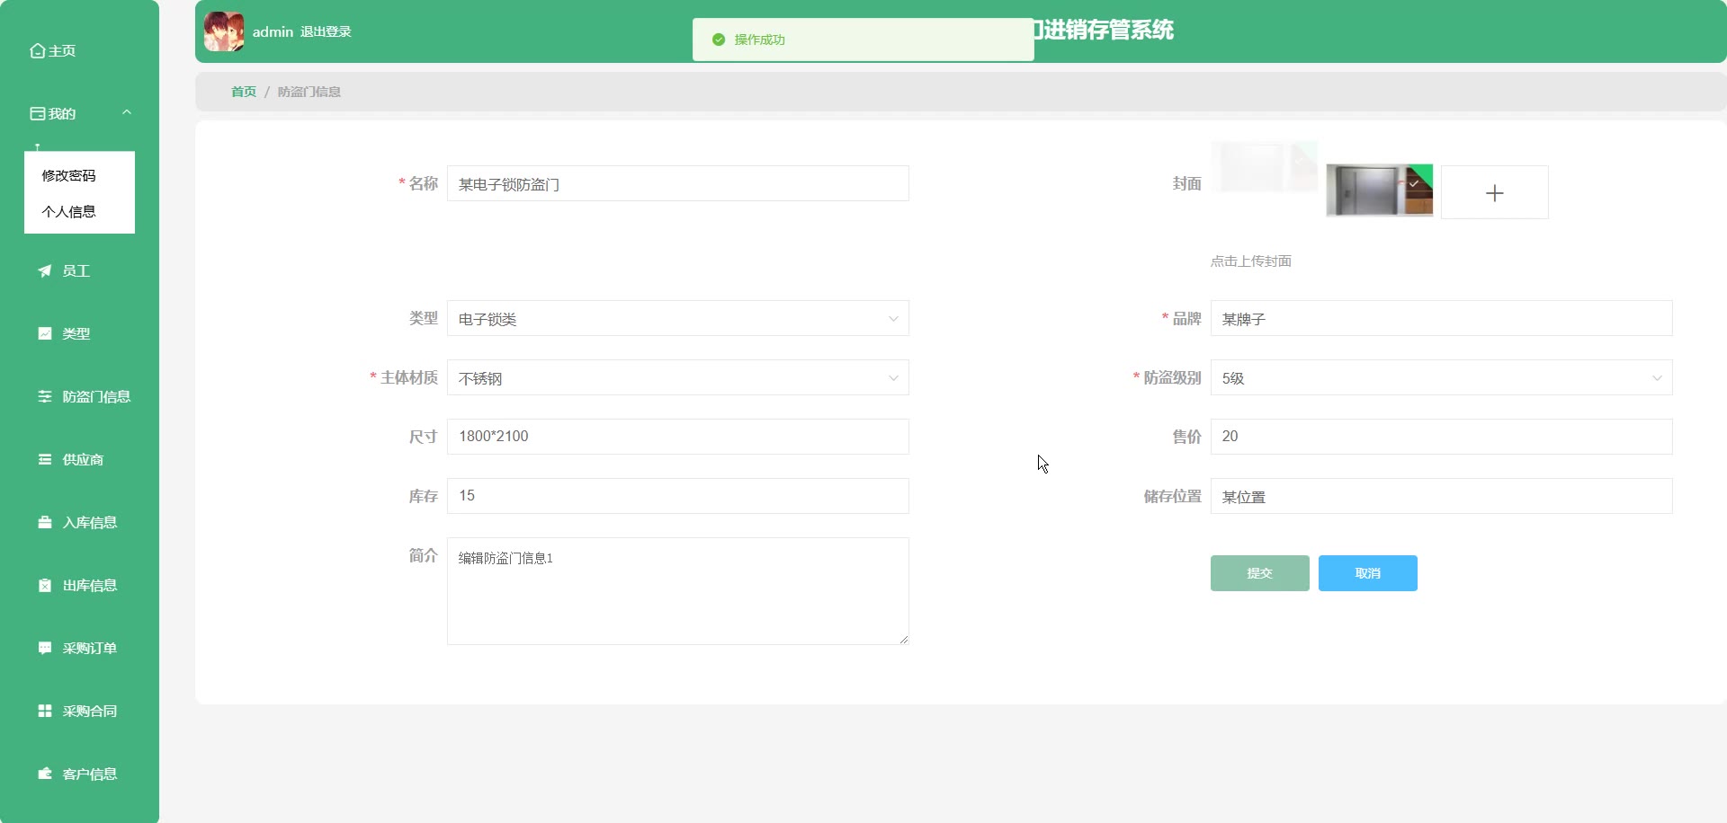Click the 储存位置 input field

pyautogui.click(x=1442, y=496)
